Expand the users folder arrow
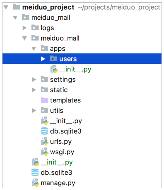Viewport: 164px width, 190px height. tap(43, 59)
